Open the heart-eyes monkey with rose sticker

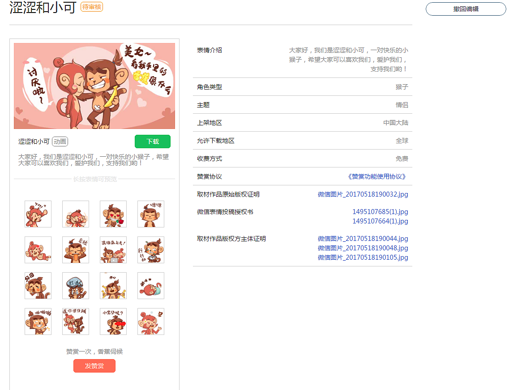113,214
